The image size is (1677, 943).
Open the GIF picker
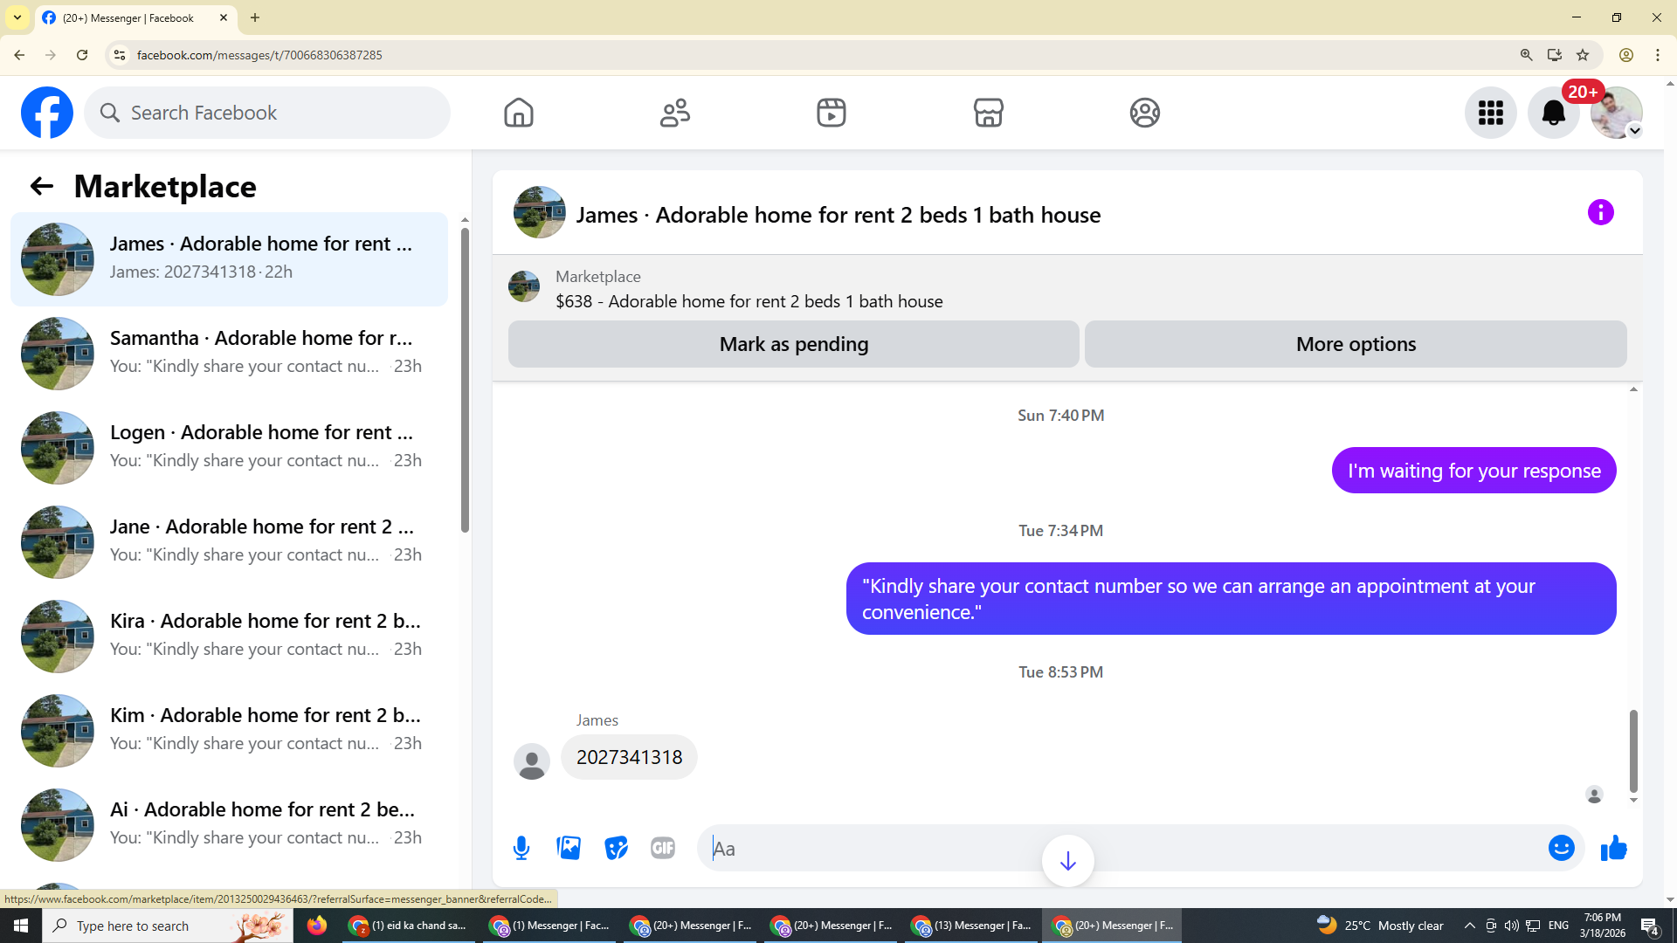[663, 848]
